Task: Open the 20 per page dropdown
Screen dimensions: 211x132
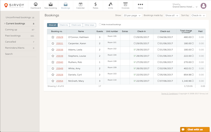Action: tap(132, 15)
